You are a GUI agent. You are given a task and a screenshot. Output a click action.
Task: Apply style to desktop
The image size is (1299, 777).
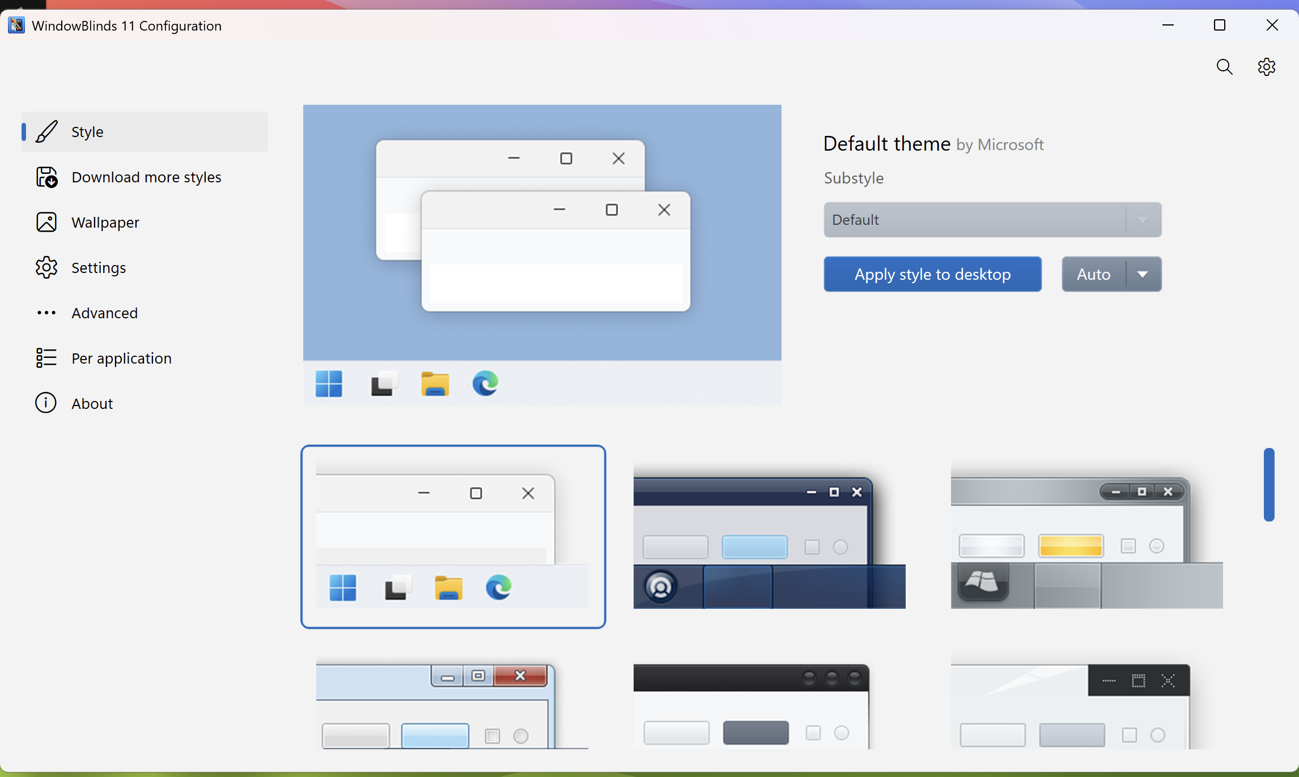tap(932, 275)
